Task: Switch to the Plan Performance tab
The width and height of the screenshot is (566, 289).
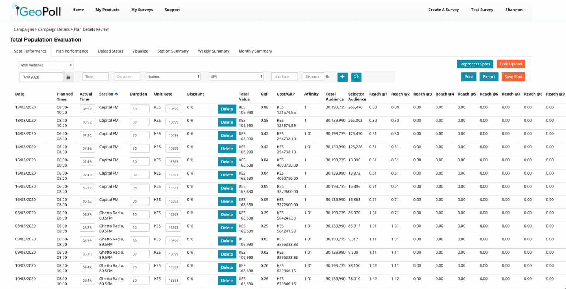Action: pyautogui.click(x=72, y=51)
